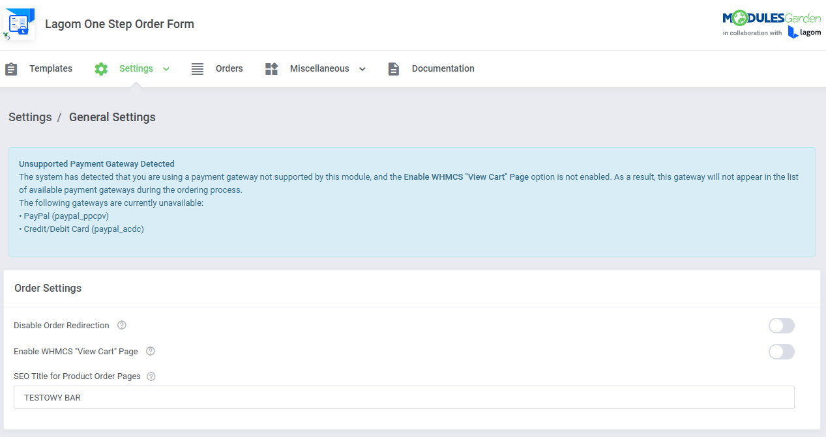The height and width of the screenshot is (437, 826).
Task: Click the Enable WHMCS "View Cart" Page label
Action: [76, 351]
